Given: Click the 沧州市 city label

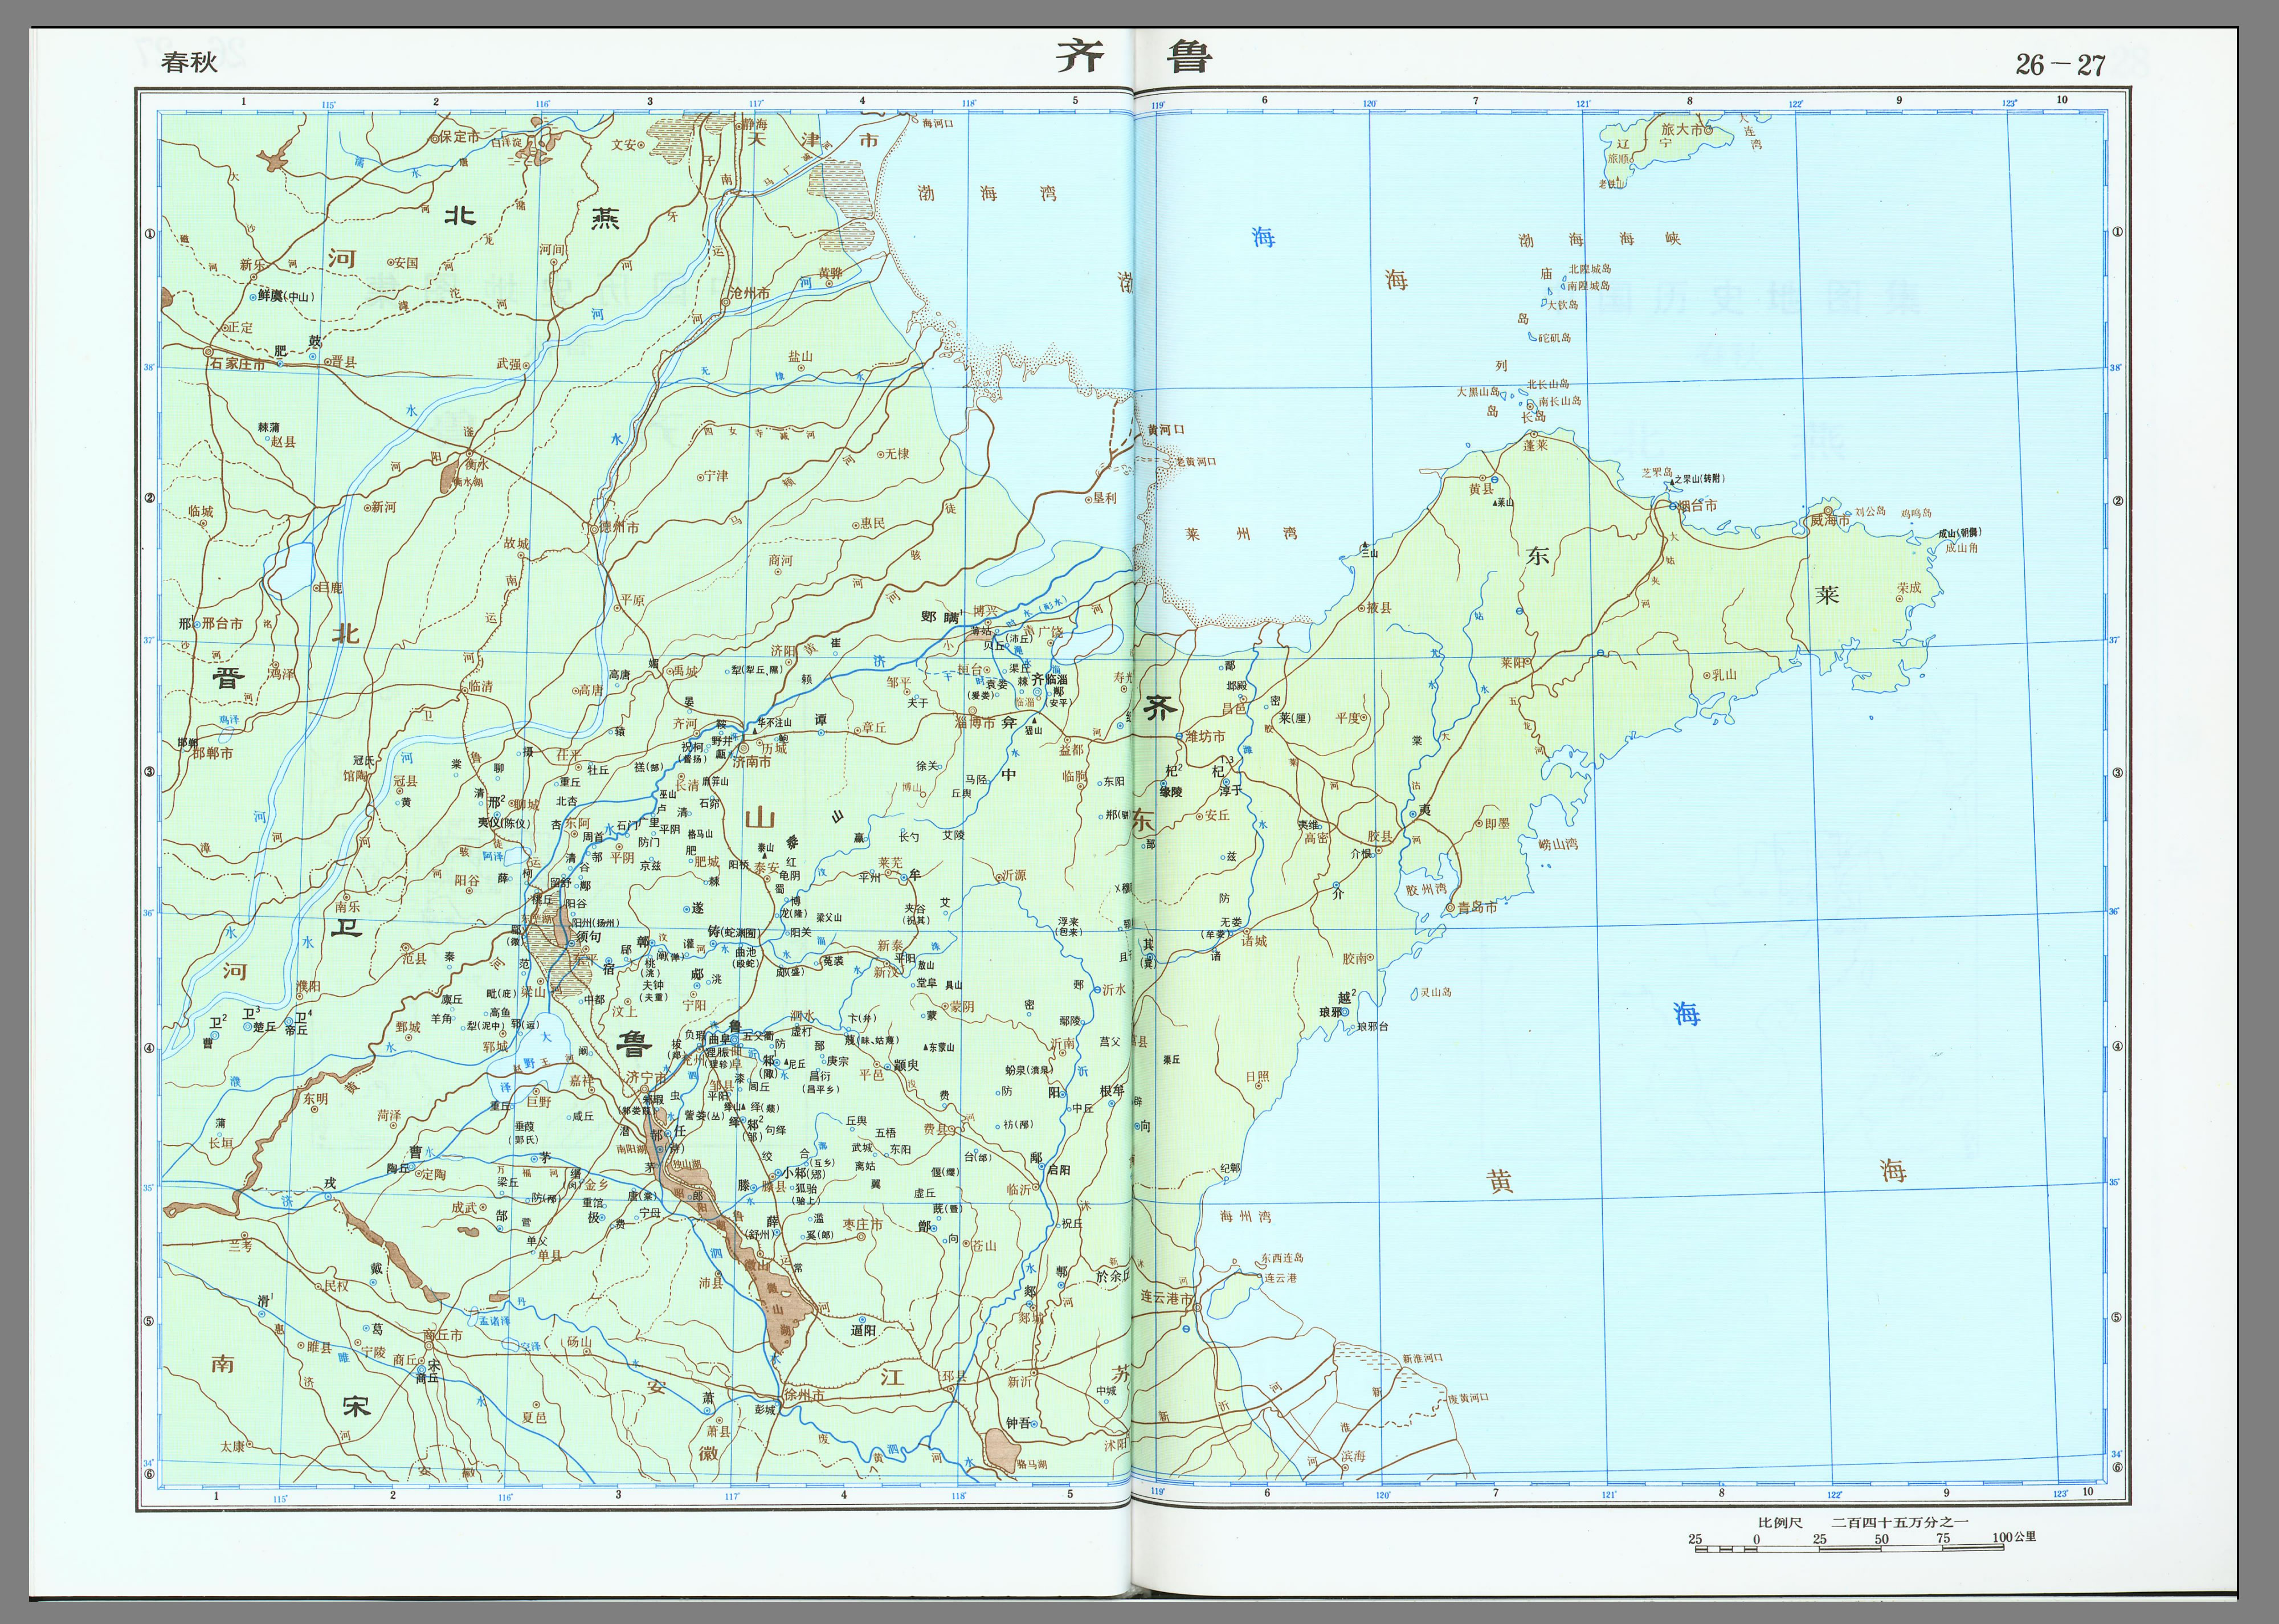Looking at the screenshot, I should coord(750,293).
